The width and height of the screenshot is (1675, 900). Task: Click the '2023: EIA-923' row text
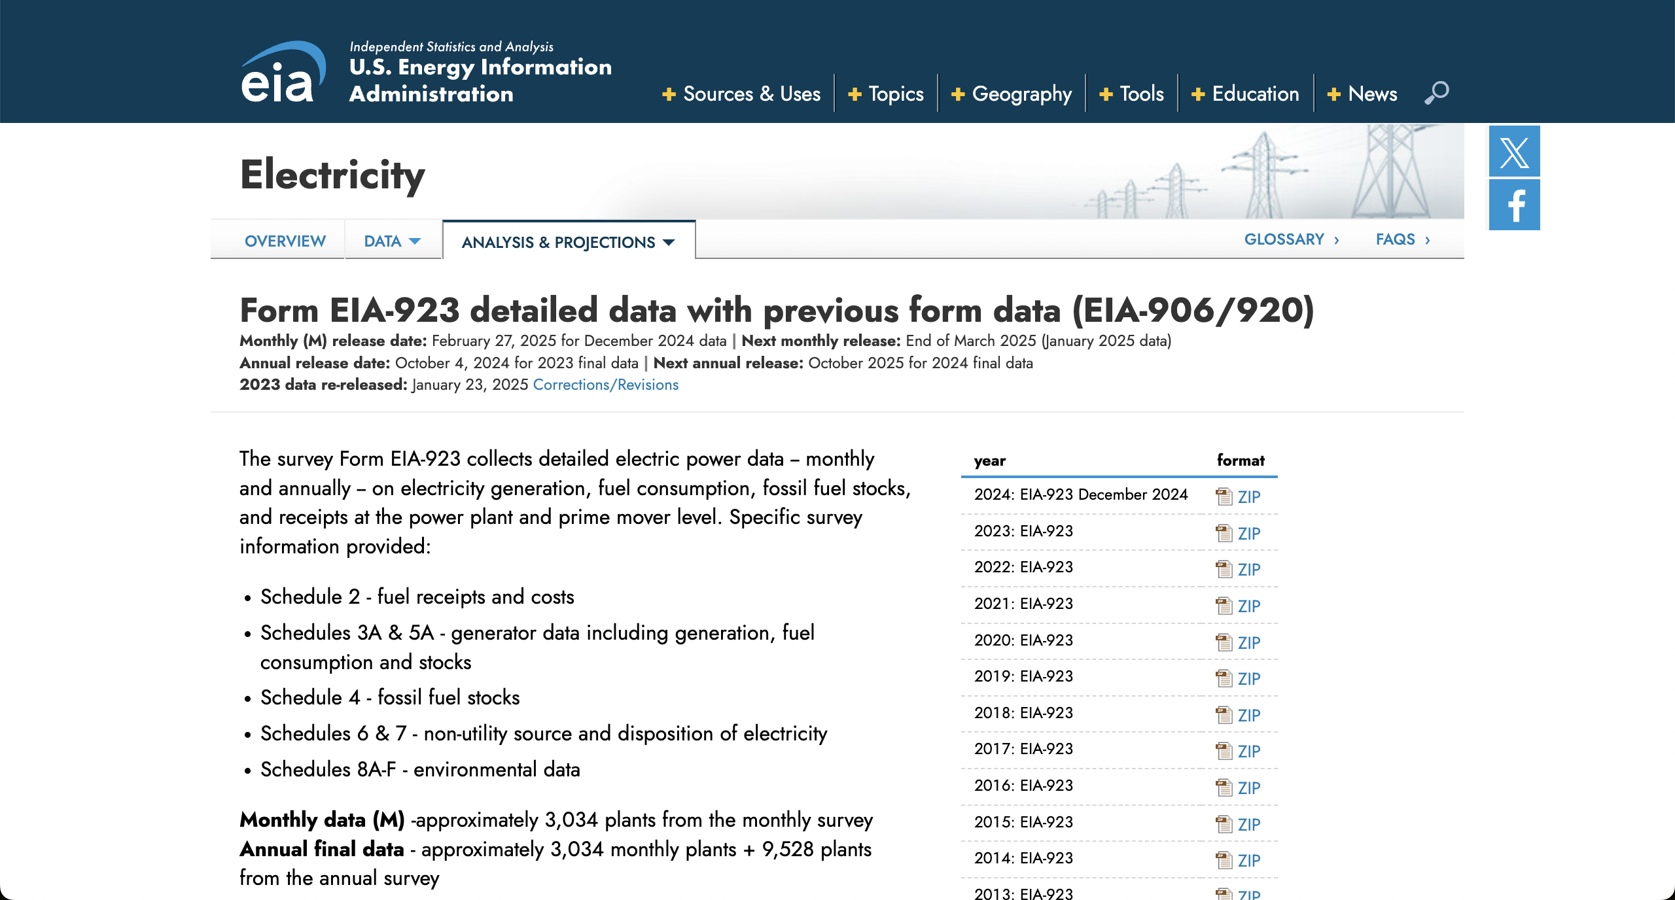point(1023,531)
